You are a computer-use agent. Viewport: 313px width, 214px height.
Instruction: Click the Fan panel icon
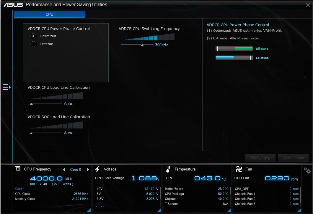click(x=239, y=169)
